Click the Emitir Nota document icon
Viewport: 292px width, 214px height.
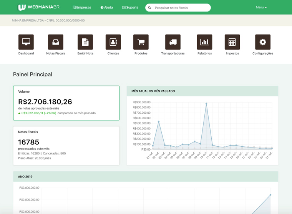tap(85, 42)
